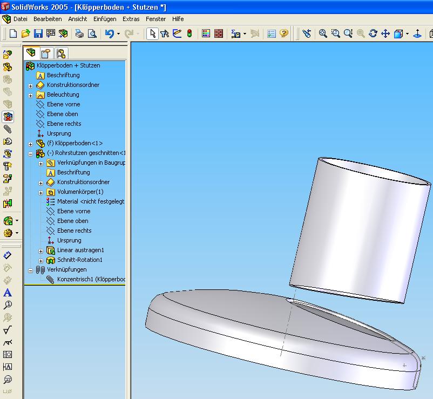Open the Help question mark icon
The height and width of the screenshot is (399, 433).
coord(284,33)
